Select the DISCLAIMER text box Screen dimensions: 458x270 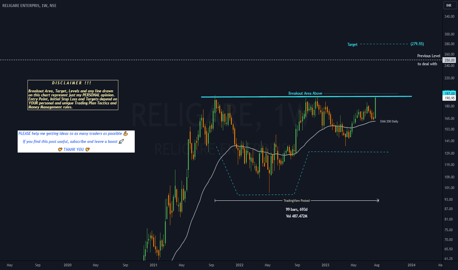pos(73,95)
